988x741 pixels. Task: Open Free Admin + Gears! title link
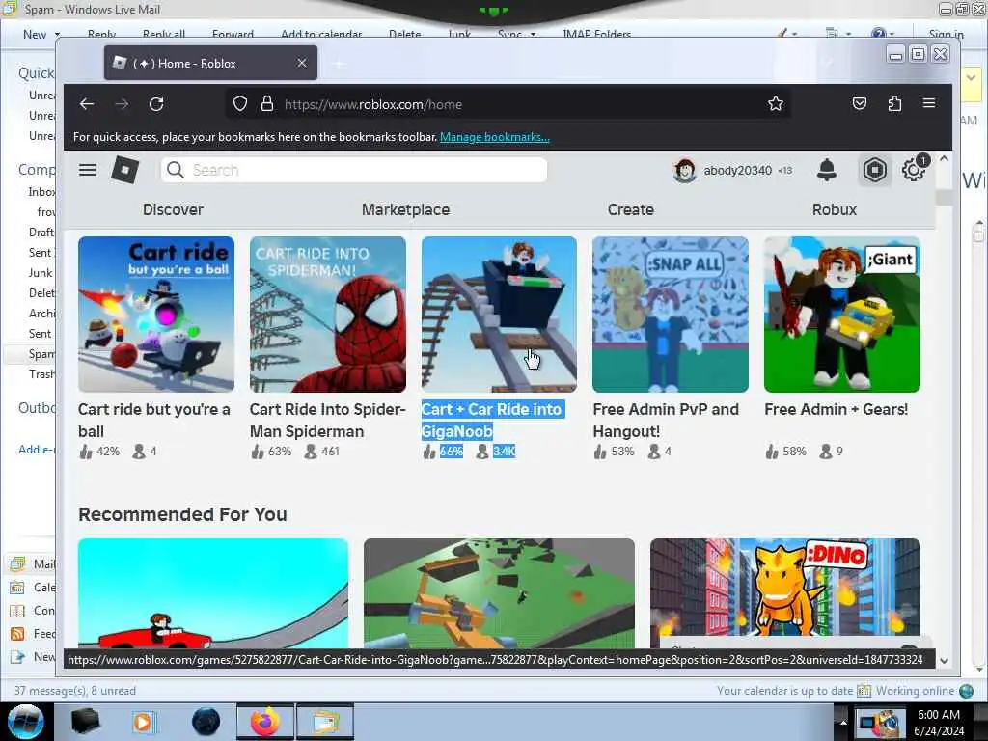837,409
